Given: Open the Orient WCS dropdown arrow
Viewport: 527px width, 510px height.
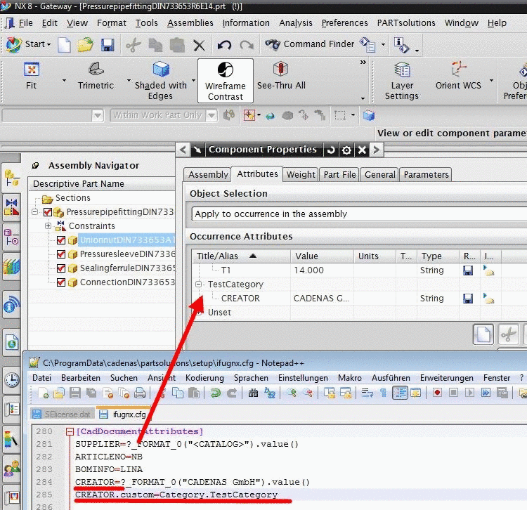Looking at the screenshot, I should click(491, 81).
